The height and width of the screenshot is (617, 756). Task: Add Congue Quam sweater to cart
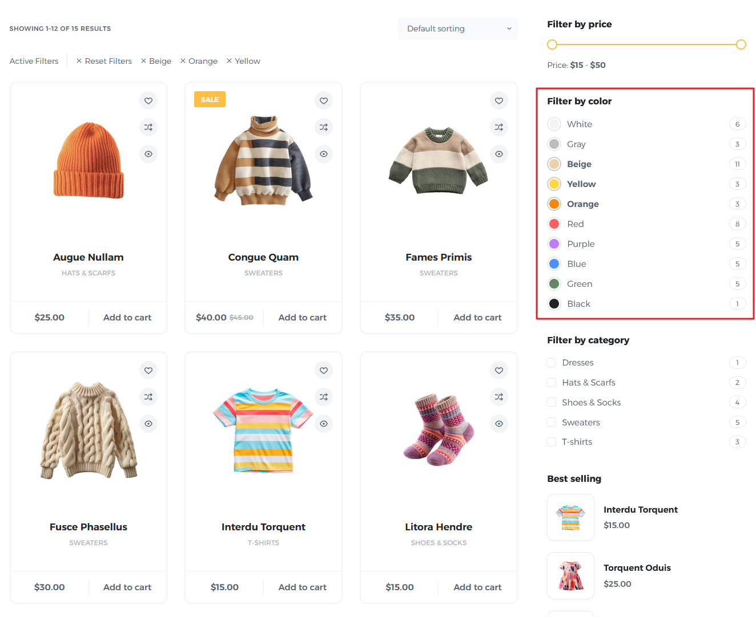[x=302, y=317]
